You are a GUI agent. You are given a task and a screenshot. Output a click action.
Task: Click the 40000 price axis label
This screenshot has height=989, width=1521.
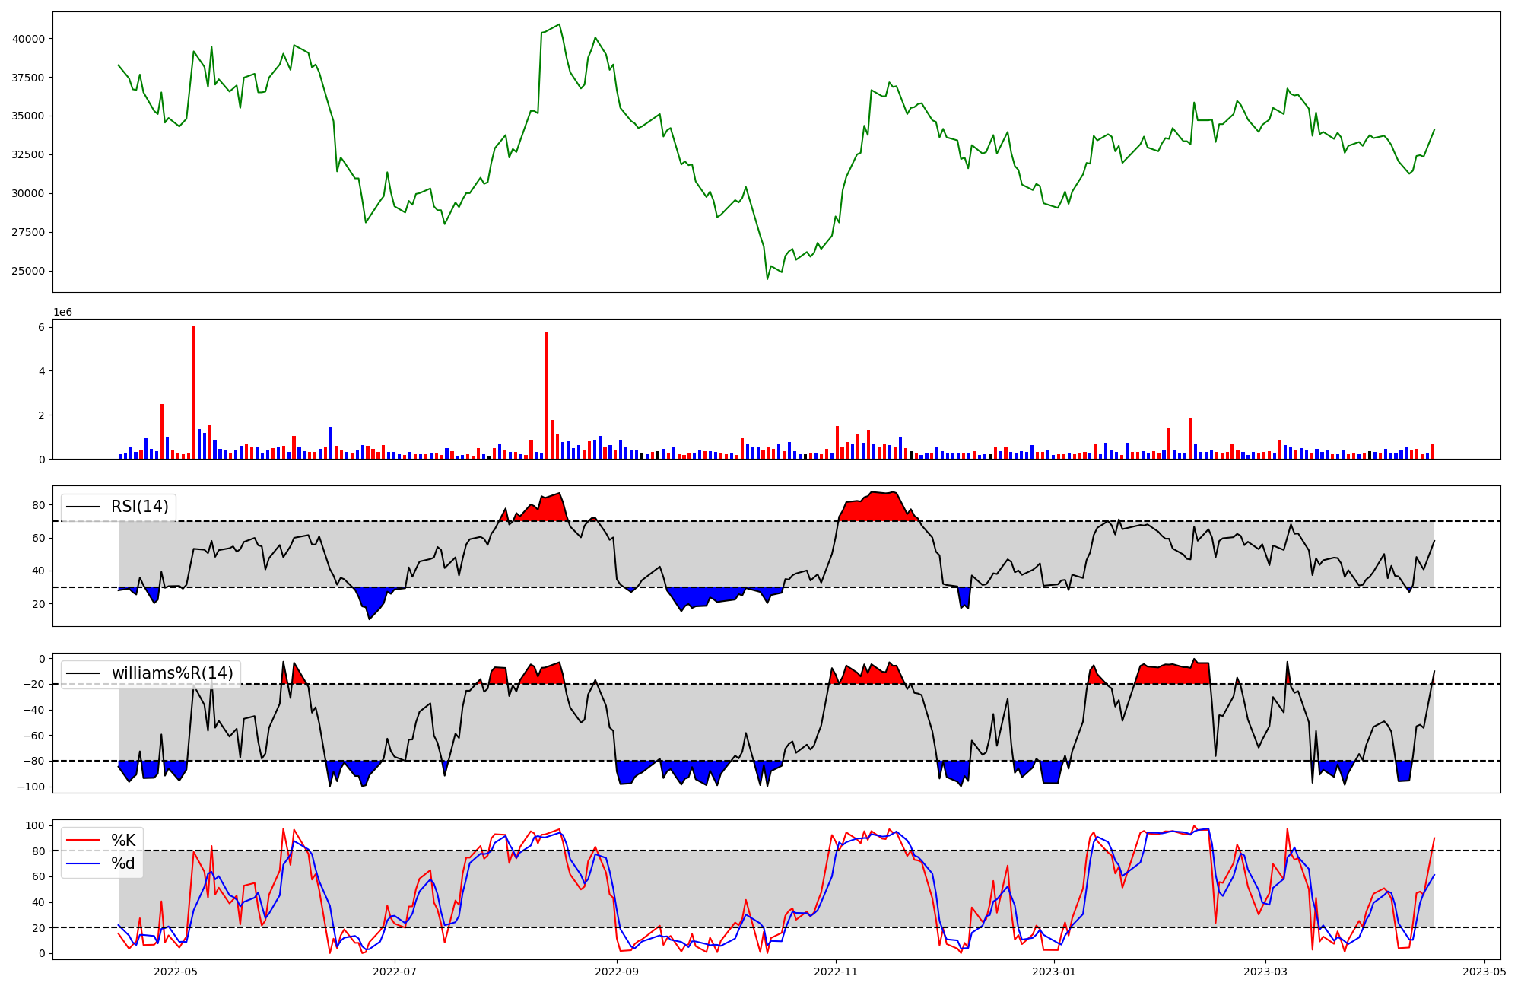tap(27, 39)
